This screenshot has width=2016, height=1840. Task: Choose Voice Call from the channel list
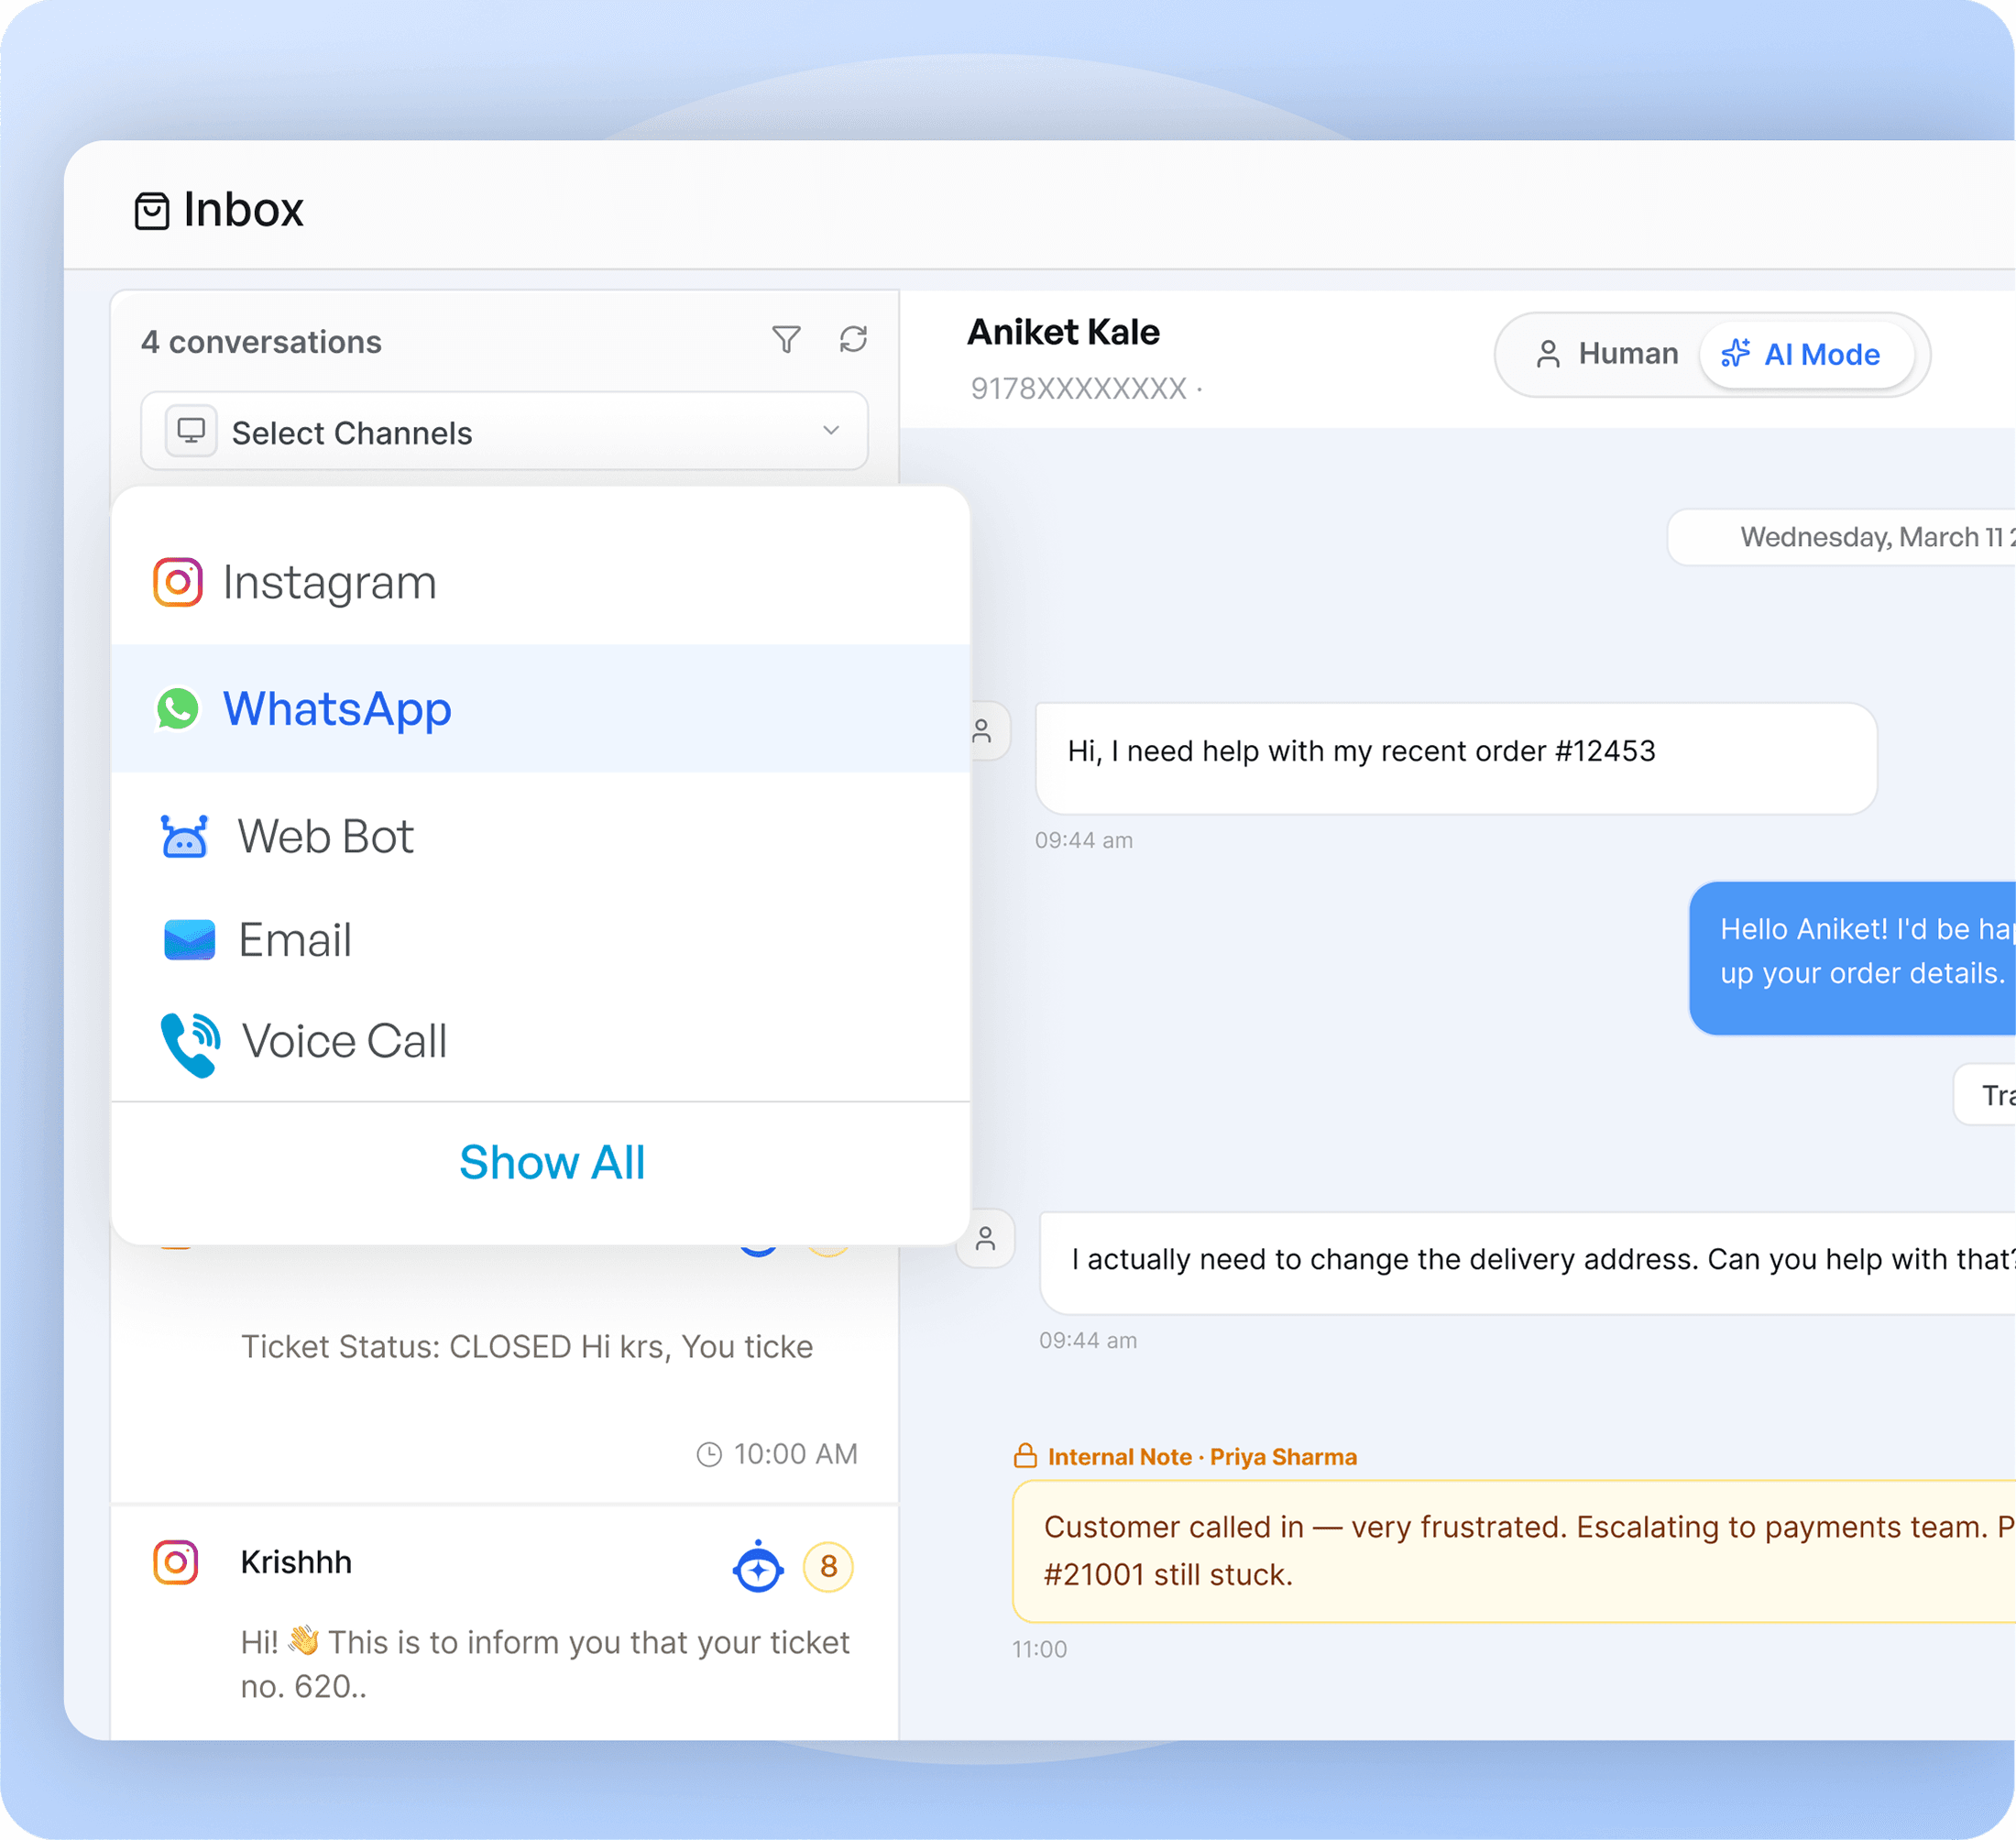540,1041
